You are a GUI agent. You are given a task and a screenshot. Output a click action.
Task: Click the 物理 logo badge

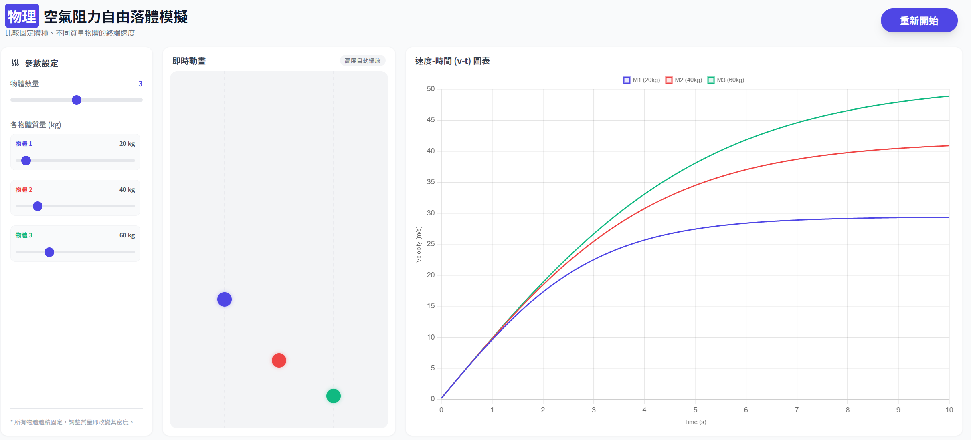point(22,16)
